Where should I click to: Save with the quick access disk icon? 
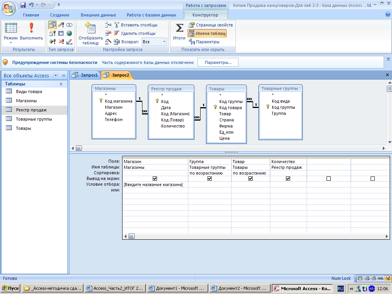click(x=23, y=5)
